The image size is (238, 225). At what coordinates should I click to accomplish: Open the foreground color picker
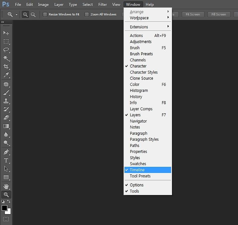(4, 208)
